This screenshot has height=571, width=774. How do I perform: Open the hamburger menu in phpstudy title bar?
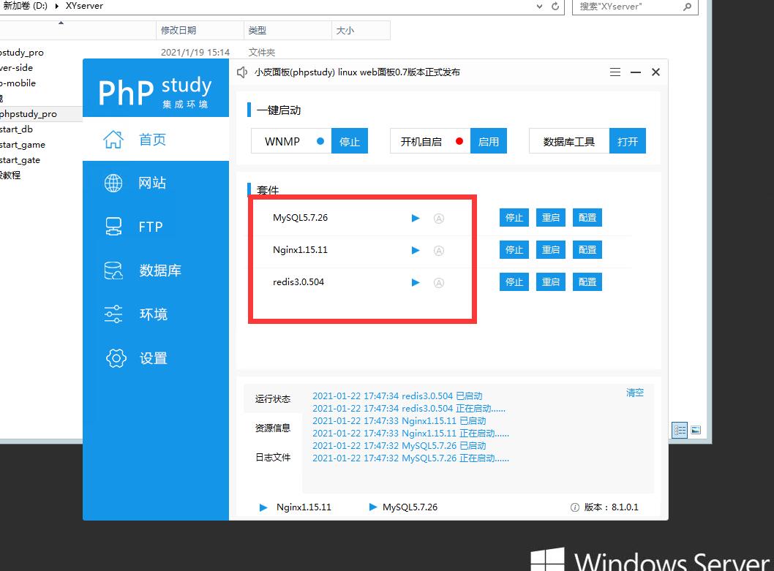click(615, 72)
